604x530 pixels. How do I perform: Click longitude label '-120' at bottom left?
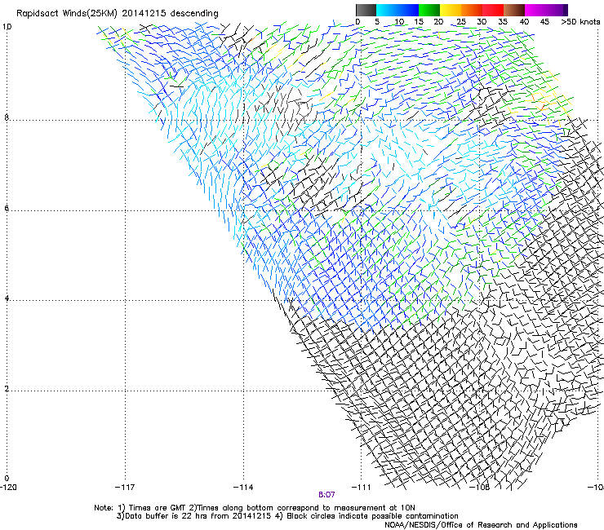[x=8, y=488]
